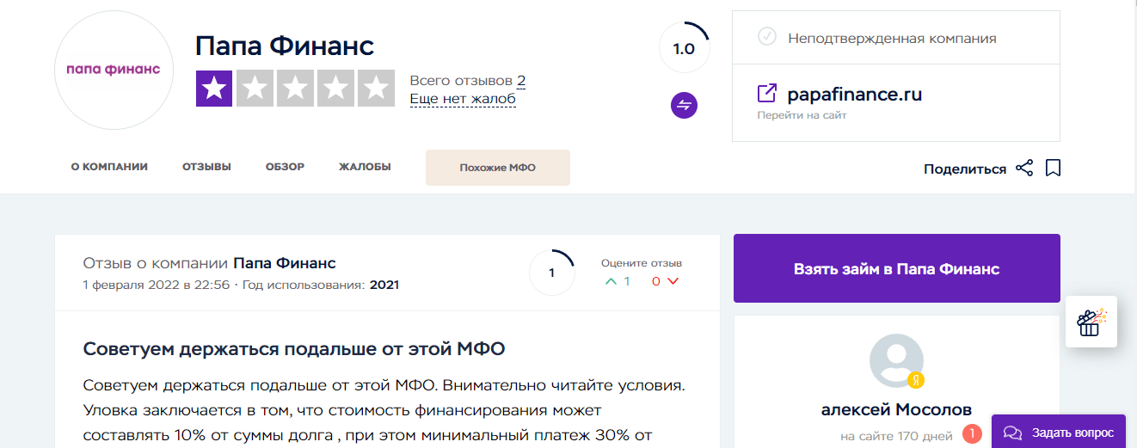
Task: Click the second gray rating star
Action: point(255,88)
